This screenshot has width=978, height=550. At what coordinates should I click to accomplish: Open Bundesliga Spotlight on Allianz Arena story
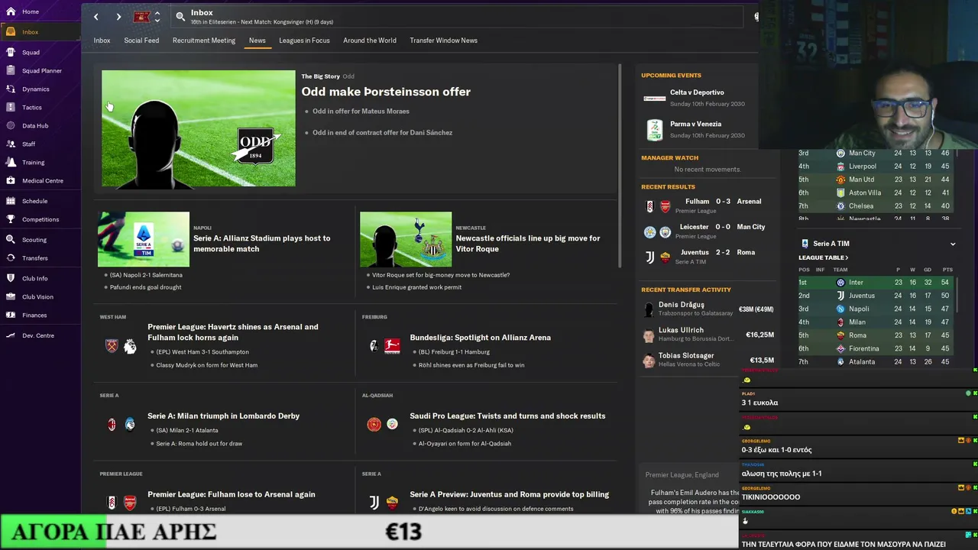[x=480, y=338]
